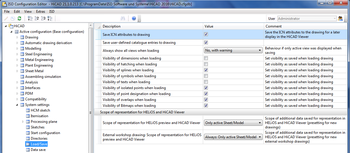Viewport: 350px width, 153px height.
Task: Enable Visibility of hatching when loading
Action: click(x=206, y=64)
